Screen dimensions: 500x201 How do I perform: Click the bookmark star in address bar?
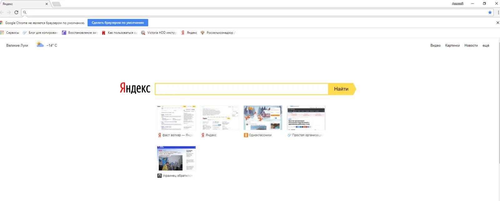pos(490,12)
